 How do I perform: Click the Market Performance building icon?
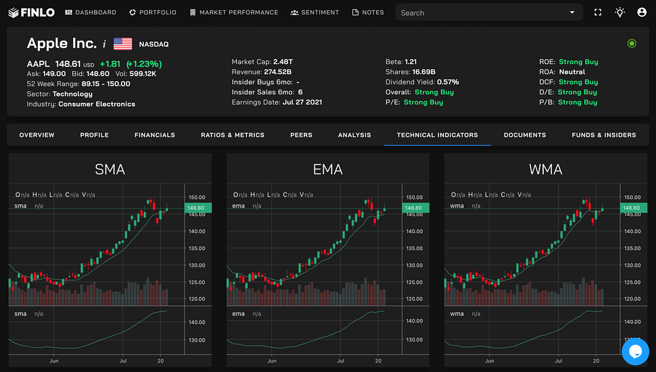(x=192, y=12)
